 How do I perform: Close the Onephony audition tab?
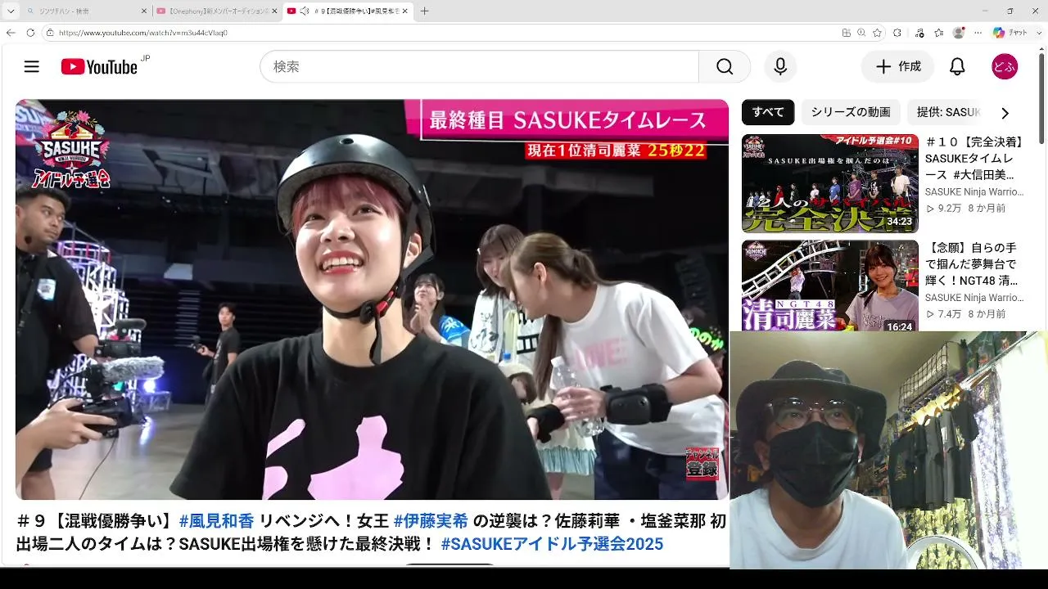coord(275,11)
